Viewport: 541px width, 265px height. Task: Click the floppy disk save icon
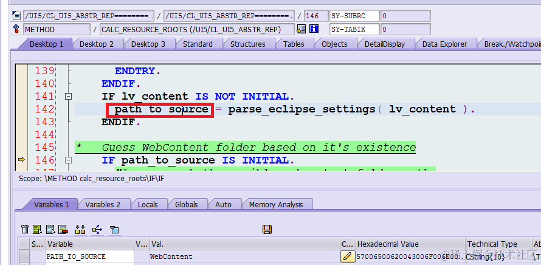(x=267, y=229)
